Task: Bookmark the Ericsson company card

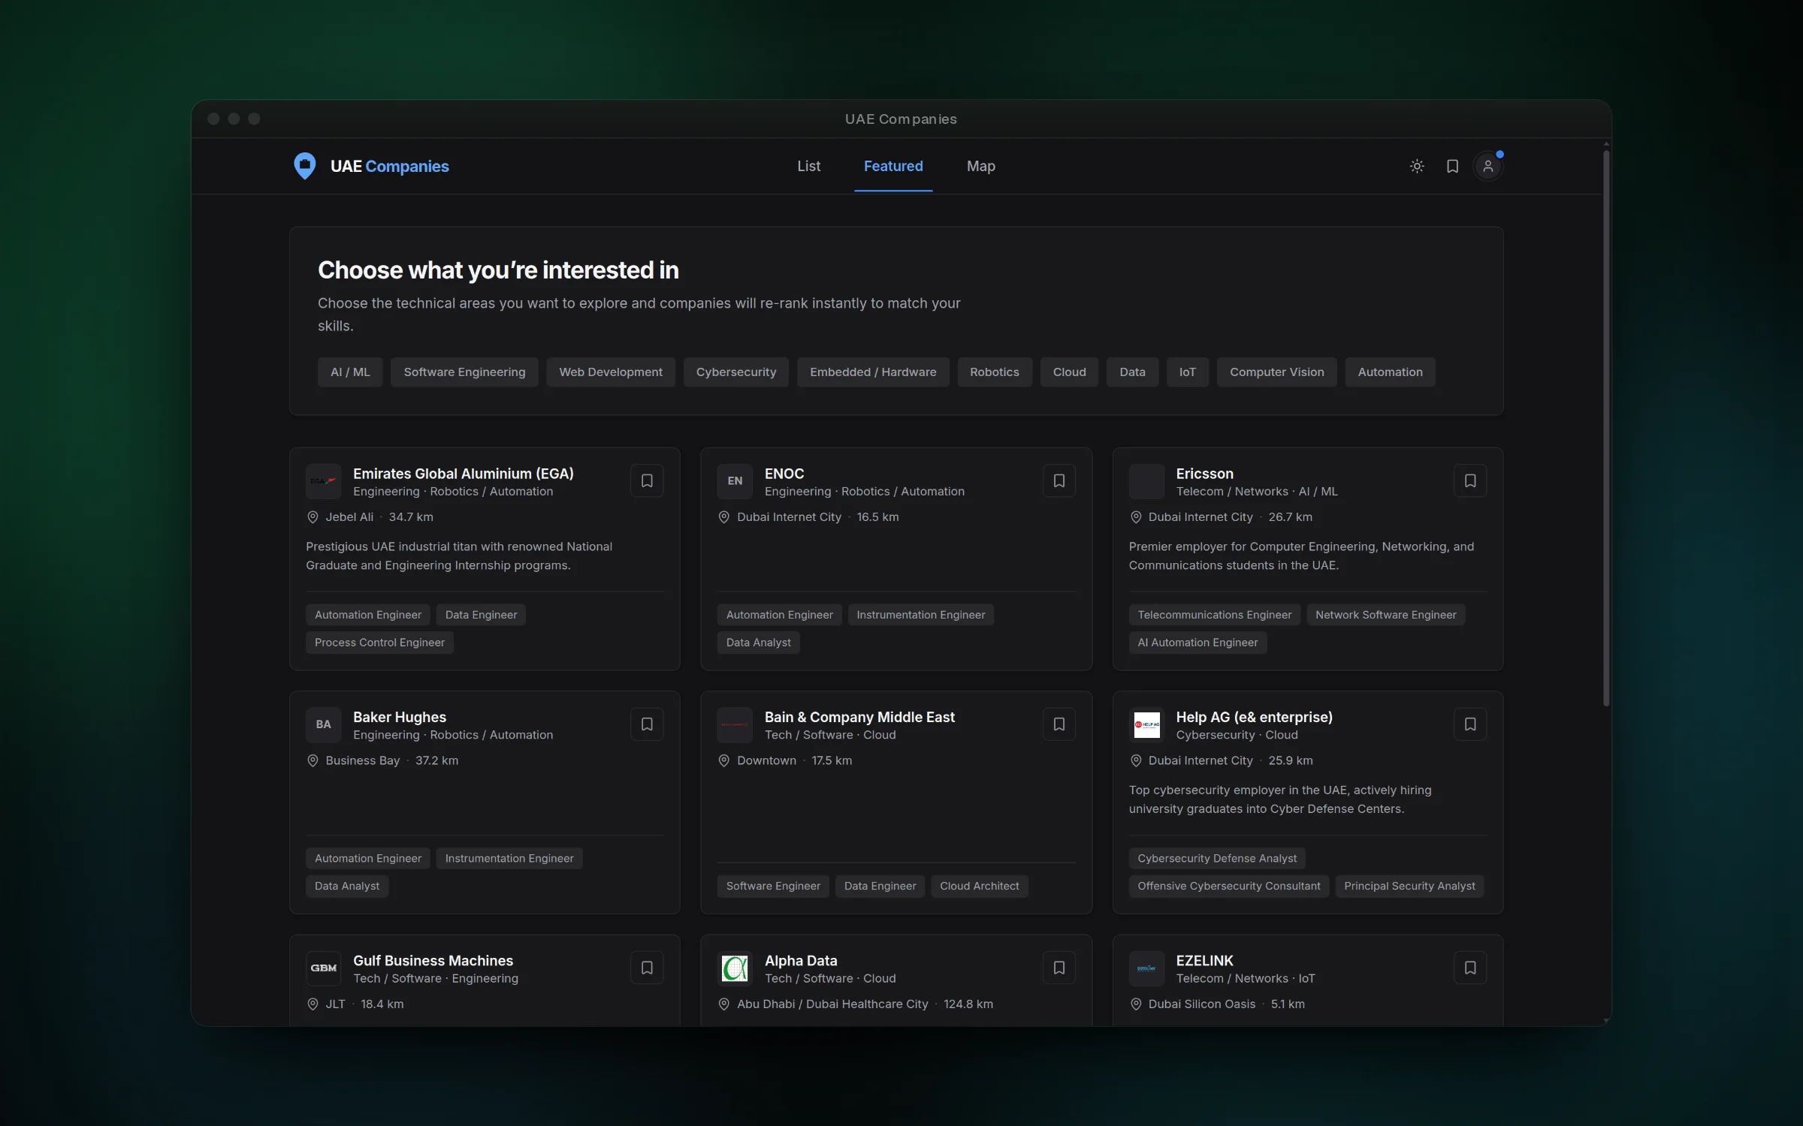Action: [x=1470, y=480]
